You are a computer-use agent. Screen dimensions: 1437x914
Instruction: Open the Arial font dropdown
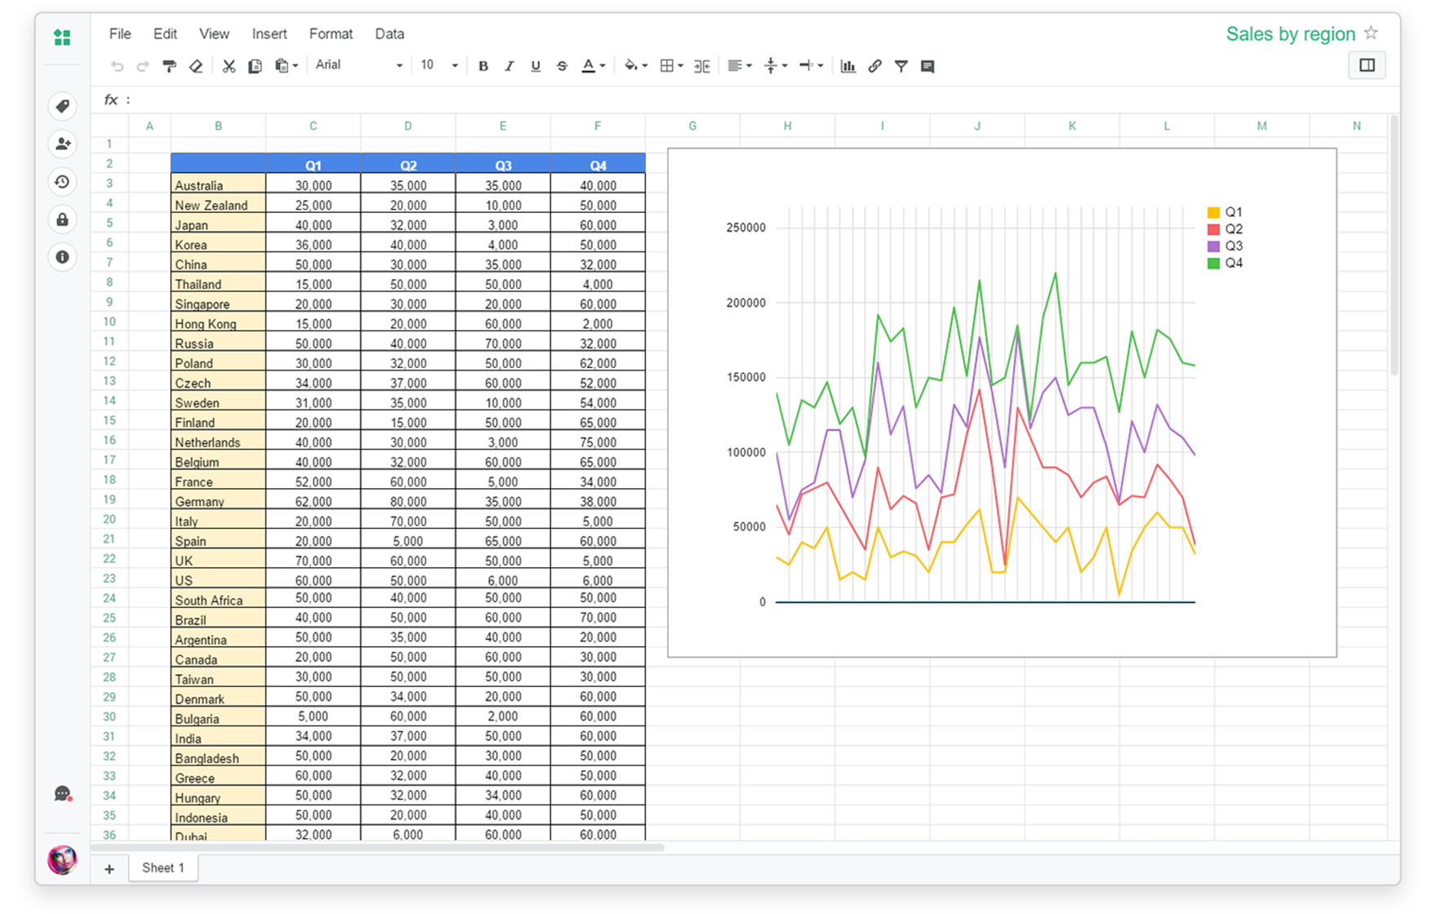[x=359, y=65]
